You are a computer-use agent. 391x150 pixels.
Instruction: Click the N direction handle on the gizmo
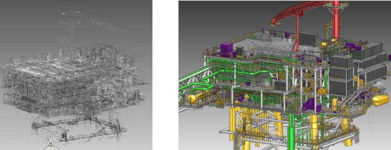point(286,140)
